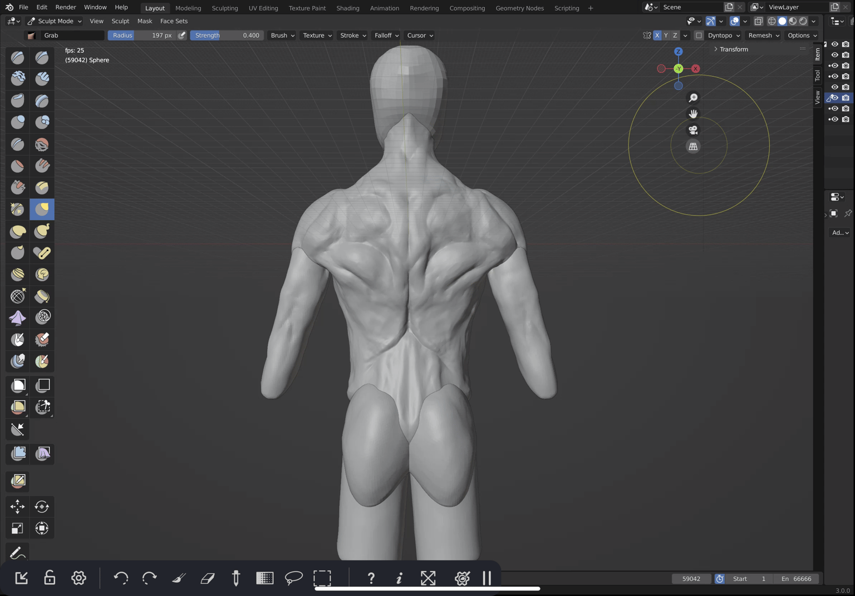Open the Sculpt Mode dropdown
This screenshot has width=855, height=596.
tap(54, 21)
